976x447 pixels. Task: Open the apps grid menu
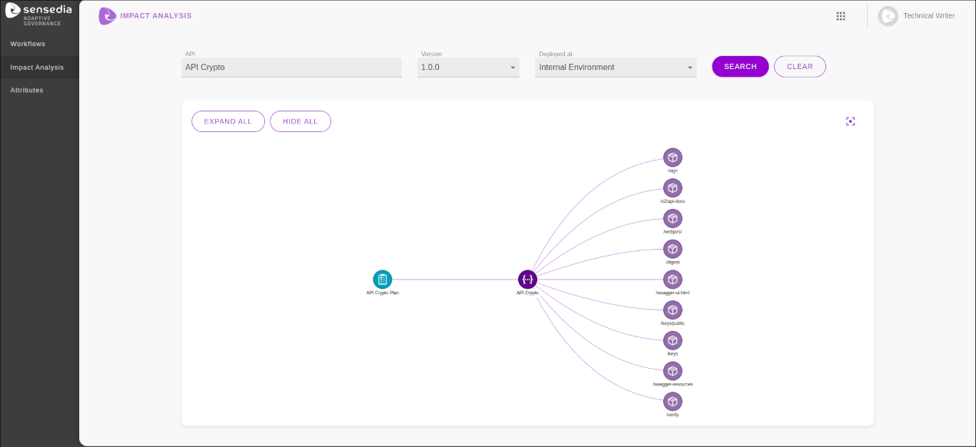point(841,16)
